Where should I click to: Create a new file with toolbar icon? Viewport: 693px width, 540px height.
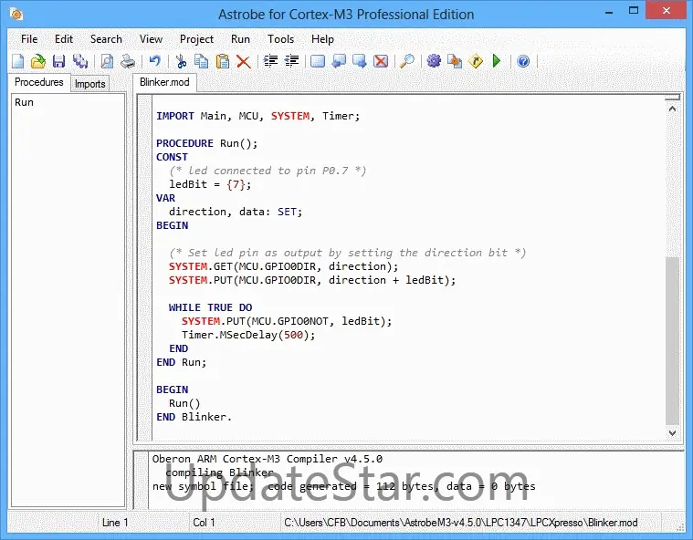[x=17, y=61]
